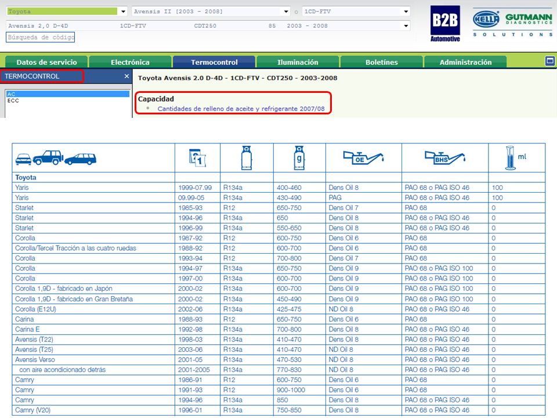Click the vehicle types icon in table header
This screenshot has height=418, width=557.
click(x=56, y=158)
